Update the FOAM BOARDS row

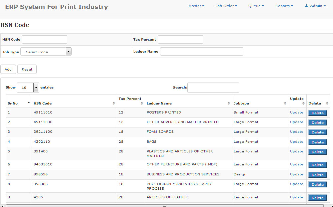tap(296, 132)
